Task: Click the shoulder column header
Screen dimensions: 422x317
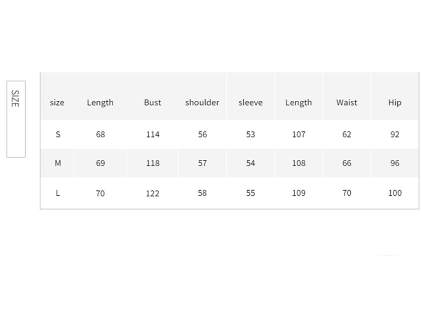Action: tap(202, 102)
